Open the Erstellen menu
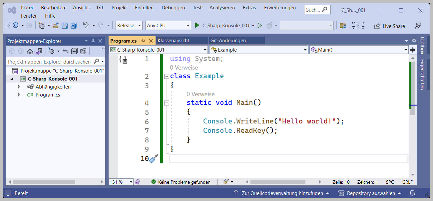Viewport: 433px width, 201px height. pos(144,7)
